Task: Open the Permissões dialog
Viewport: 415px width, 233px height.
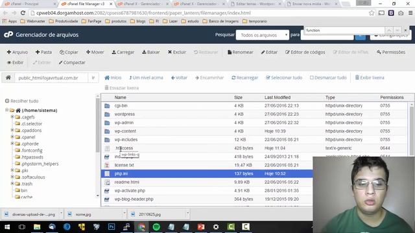Action: tap(391, 52)
